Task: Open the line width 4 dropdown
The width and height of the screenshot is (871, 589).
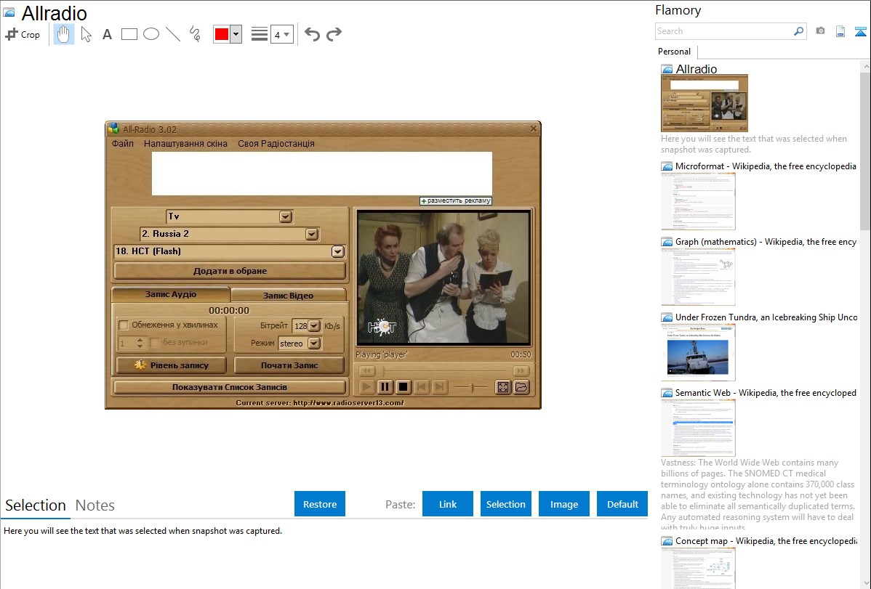Action: pos(281,34)
